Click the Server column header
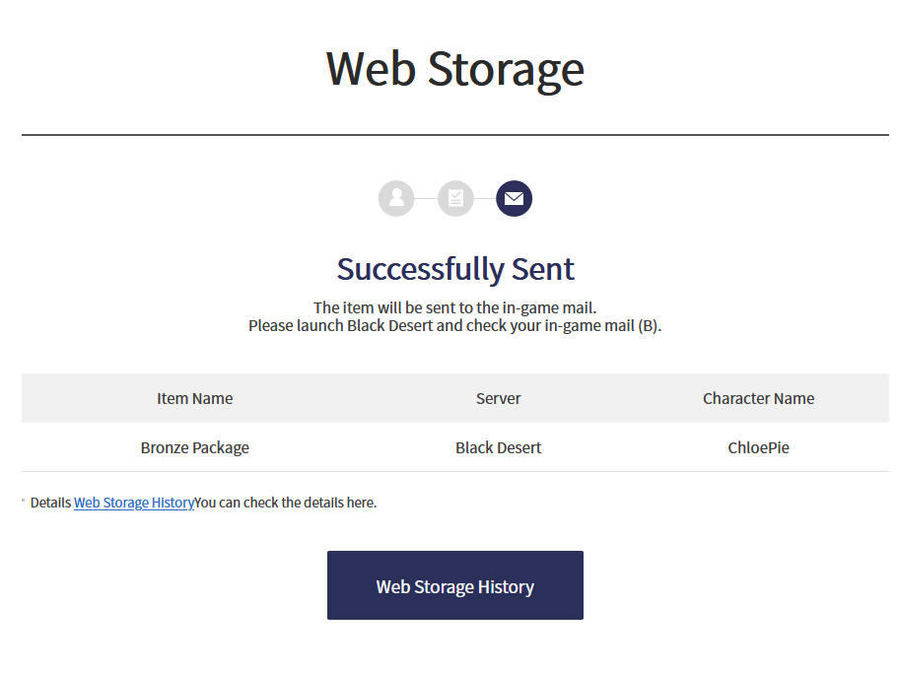This screenshot has width=898, height=673. tap(498, 398)
